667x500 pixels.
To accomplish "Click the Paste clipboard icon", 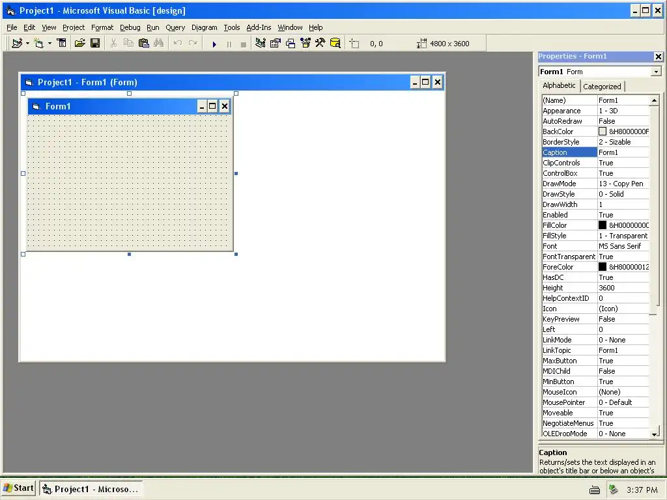I will click(x=144, y=43).
